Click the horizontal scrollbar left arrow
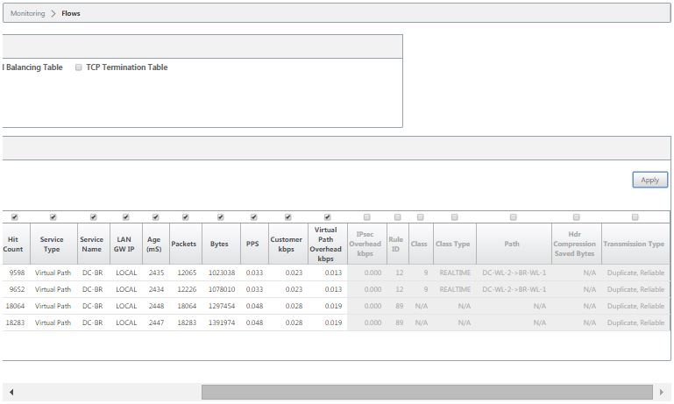Screen dimensions: 674x404 pos(11,392)
